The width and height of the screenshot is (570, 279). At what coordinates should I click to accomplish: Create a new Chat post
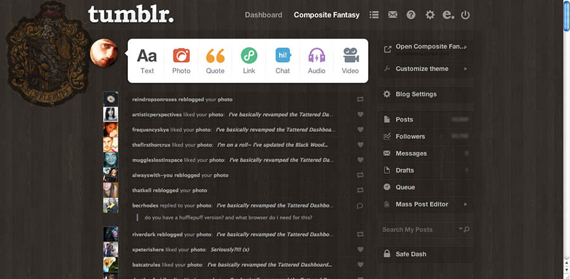coord(283,61)
